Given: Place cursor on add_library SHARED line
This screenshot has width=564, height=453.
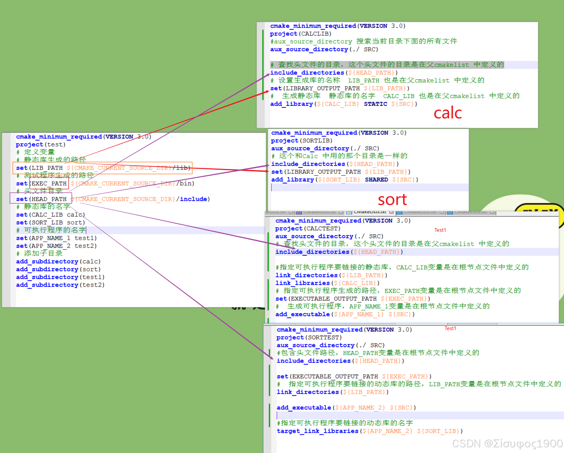Looking at the screenshot, I should (x=344, y=180).
